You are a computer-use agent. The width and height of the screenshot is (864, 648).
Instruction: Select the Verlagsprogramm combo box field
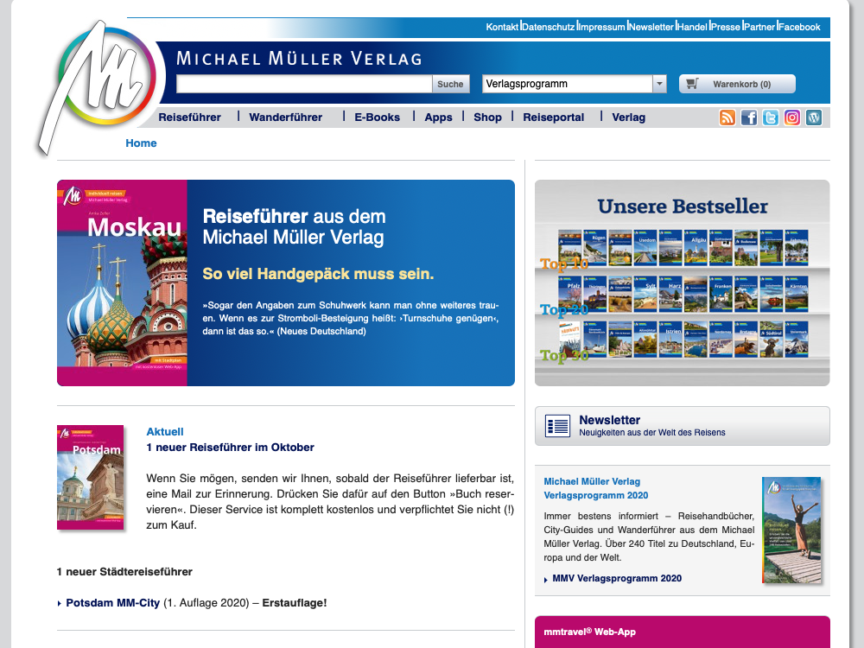click(575, 84)
